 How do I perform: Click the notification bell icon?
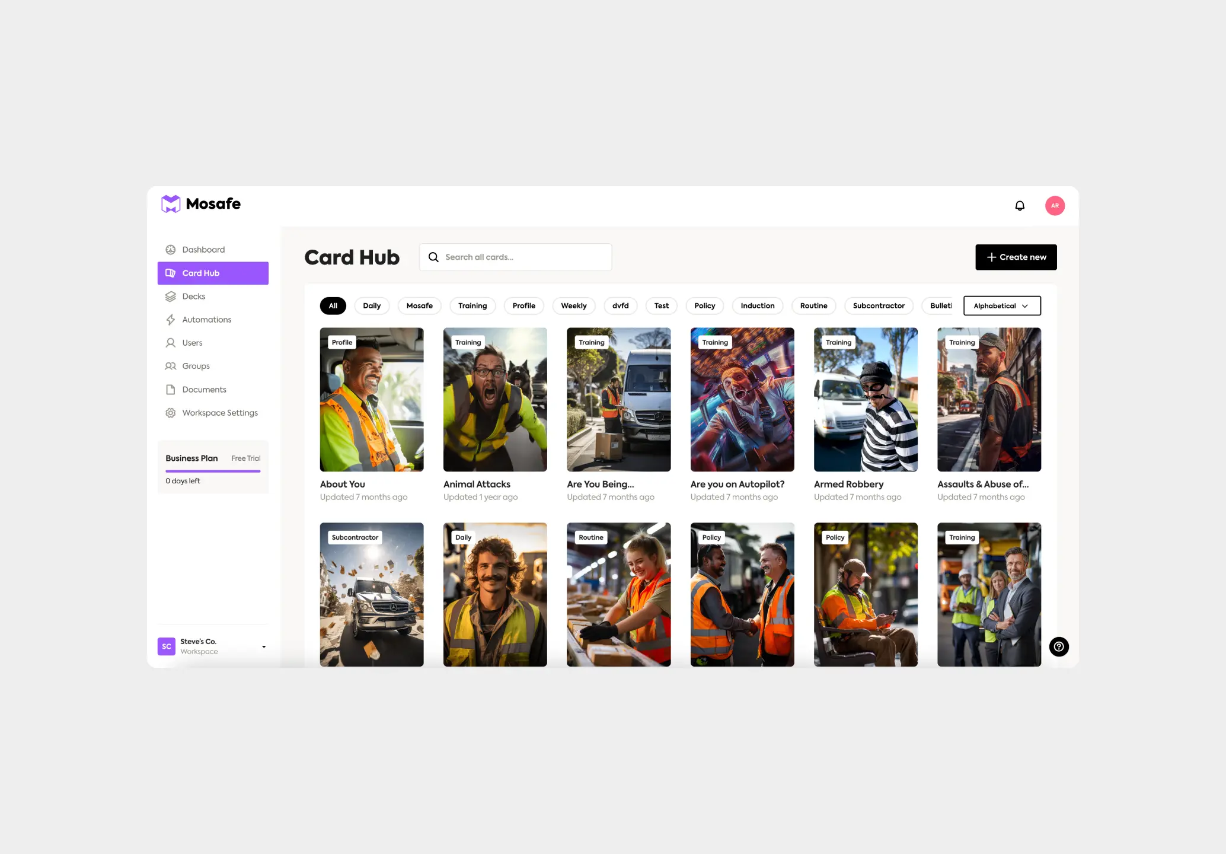[1020, 206]
